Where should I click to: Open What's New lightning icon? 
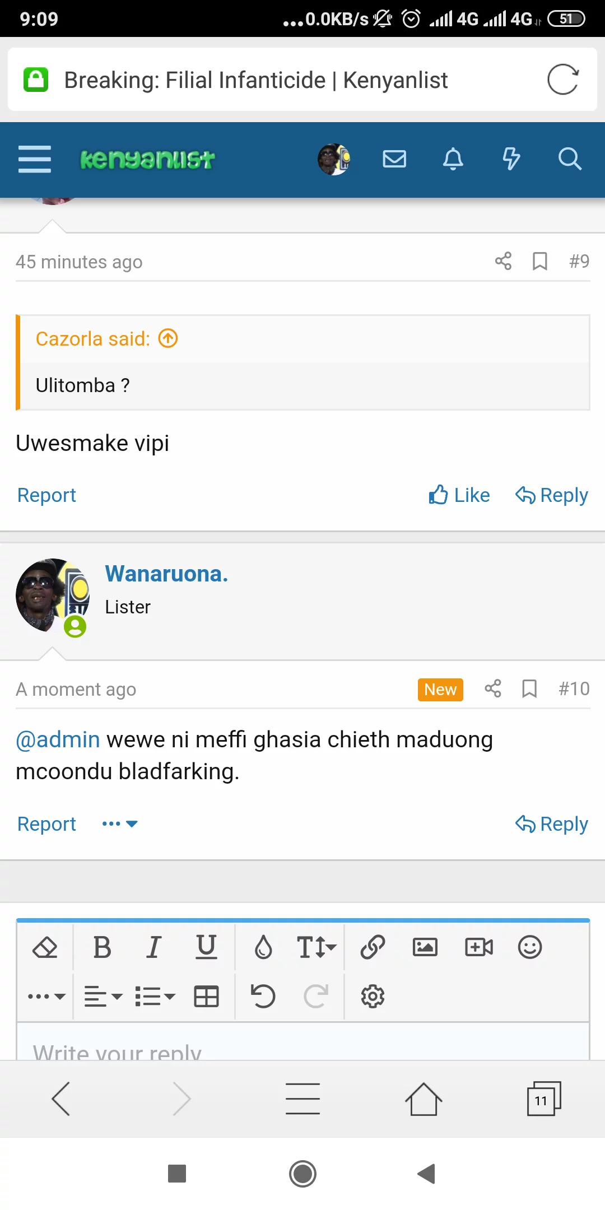pos(511,159)
